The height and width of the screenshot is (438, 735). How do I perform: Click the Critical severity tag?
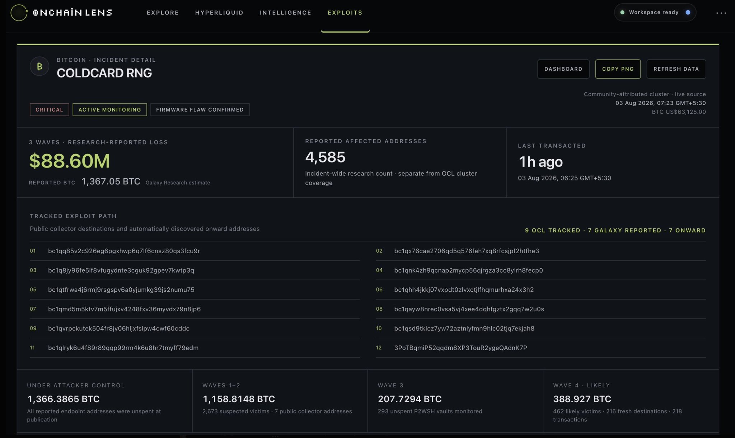click(x=49, y=109)
